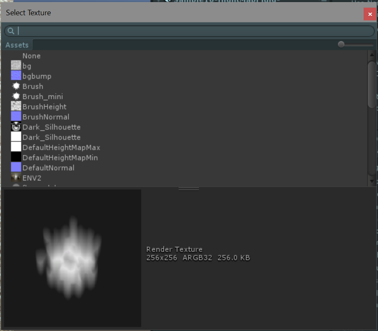The width and height of the screenshot is (378, 331).
Task: Choose the bgbump texture name
Action: (37, 76)
